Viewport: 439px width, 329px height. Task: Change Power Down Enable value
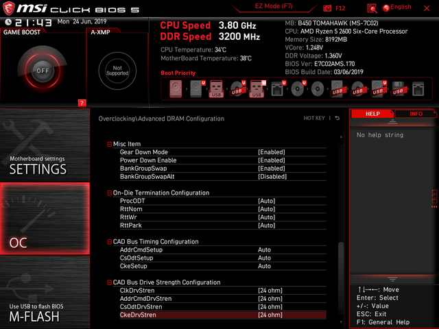point(272,160)
